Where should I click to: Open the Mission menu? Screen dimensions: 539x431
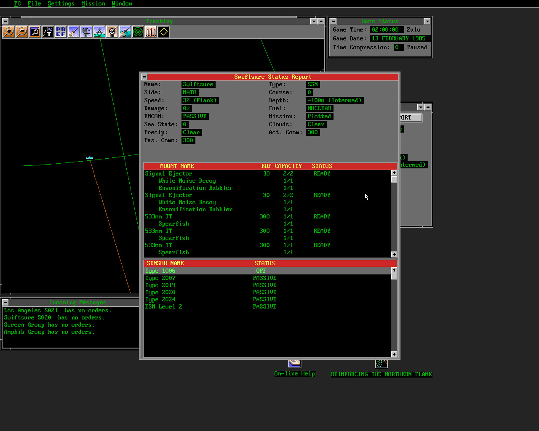(93, 3)
